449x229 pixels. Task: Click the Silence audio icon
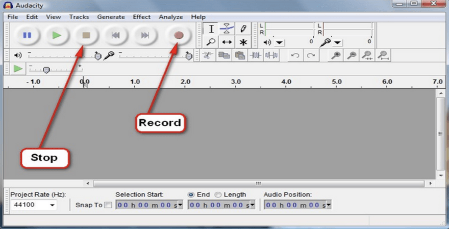[271, 55]
